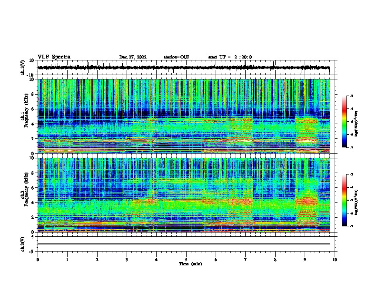Click the '2' tick on the time axis
The height and width of the screenshot is (291, 377).
pos(97,260)
